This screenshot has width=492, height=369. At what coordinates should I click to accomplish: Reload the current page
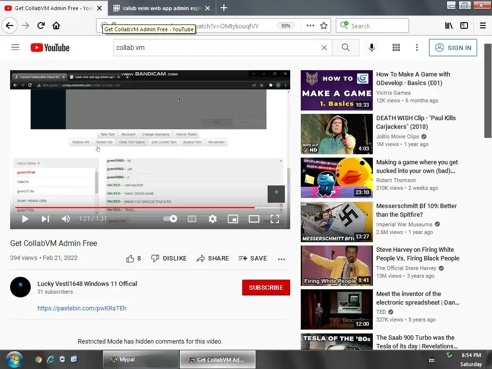(x=41, y=25)
